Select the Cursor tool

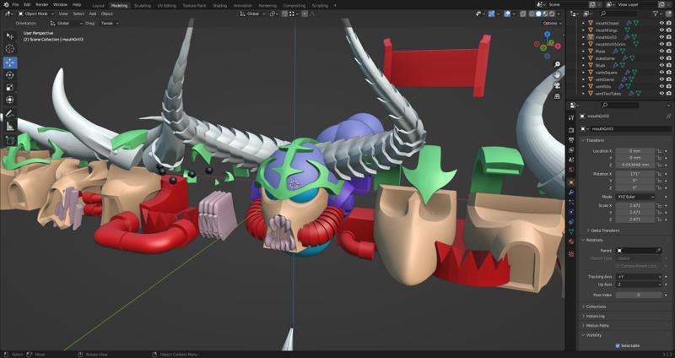click(x=10, y=49)
